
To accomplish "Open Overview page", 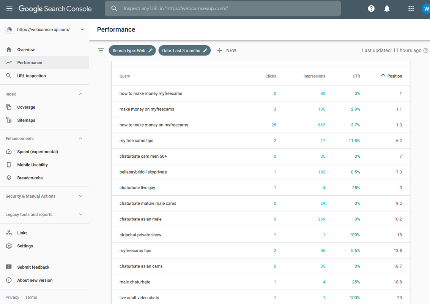I will 44,49.
